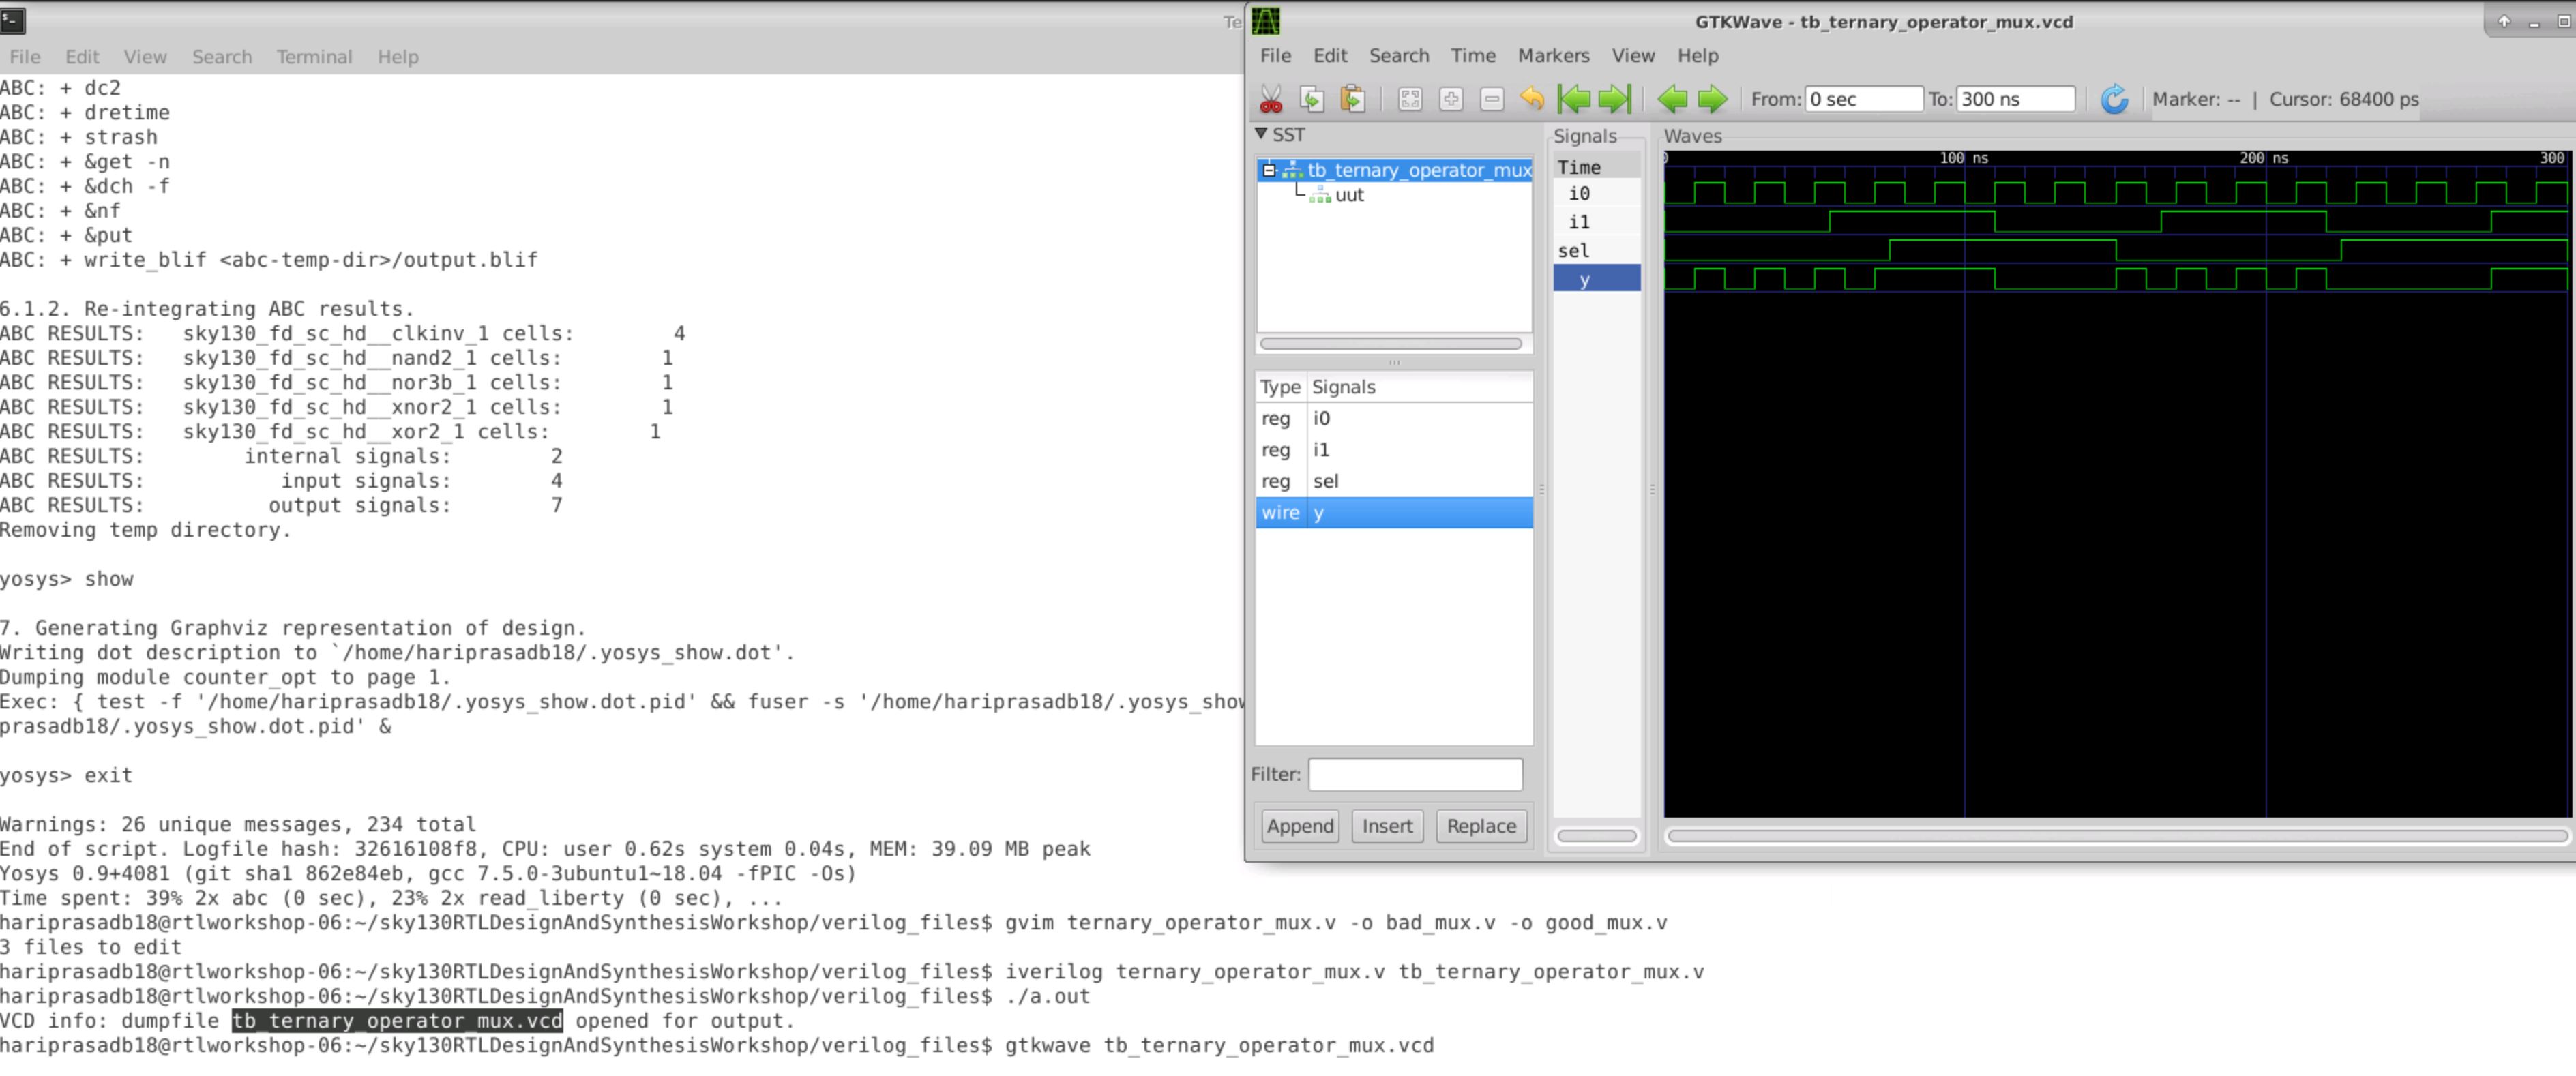Paste traces using the clipboard icon
The image size is (2576, 1076).
coord(1352,99)
